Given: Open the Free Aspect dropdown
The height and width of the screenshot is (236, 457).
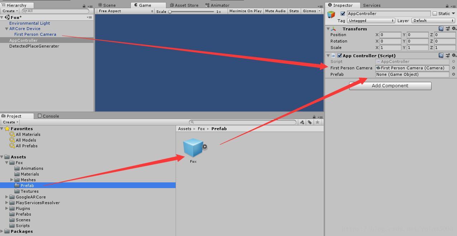Looking at the screenshot, I should (x=126, y=11).
